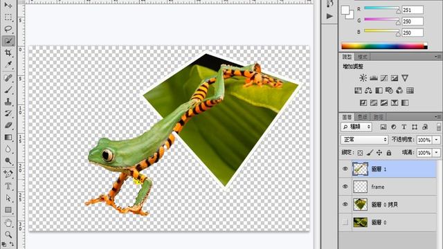Select the Path Selection tool
Image resolution: width=443 pixels, height=249 pixels.
point(8,198)
